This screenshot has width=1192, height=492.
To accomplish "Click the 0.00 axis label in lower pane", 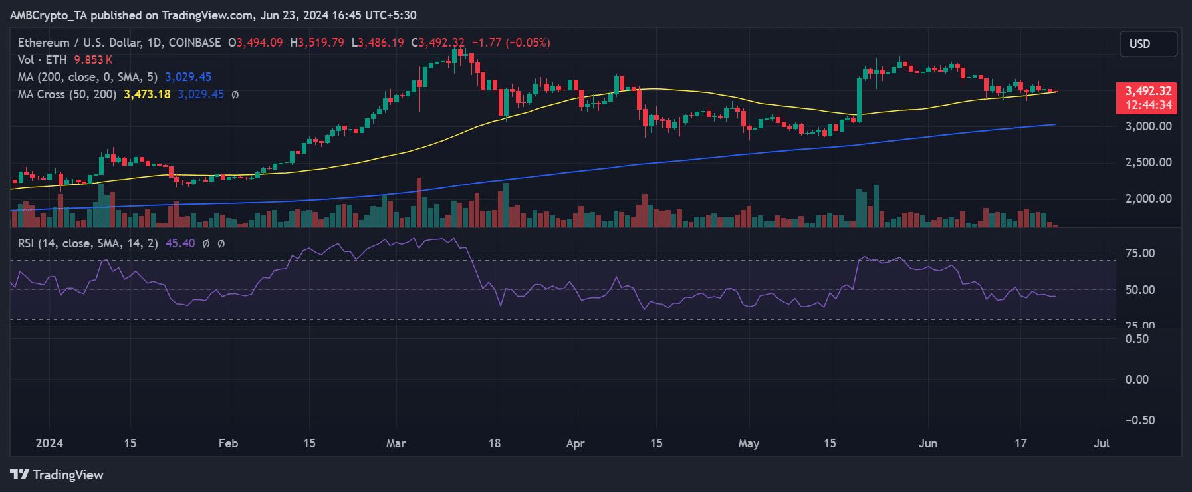I will [x=1137, y=380].
